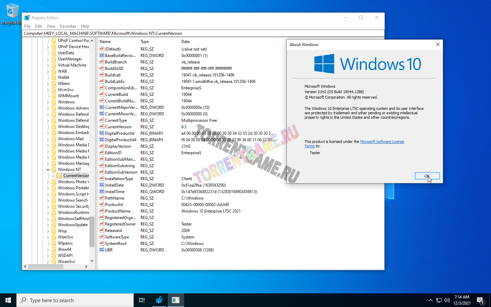Expand the Windows Defender tree node
This screenshot has width=491, height=307.
coord(48,114)
